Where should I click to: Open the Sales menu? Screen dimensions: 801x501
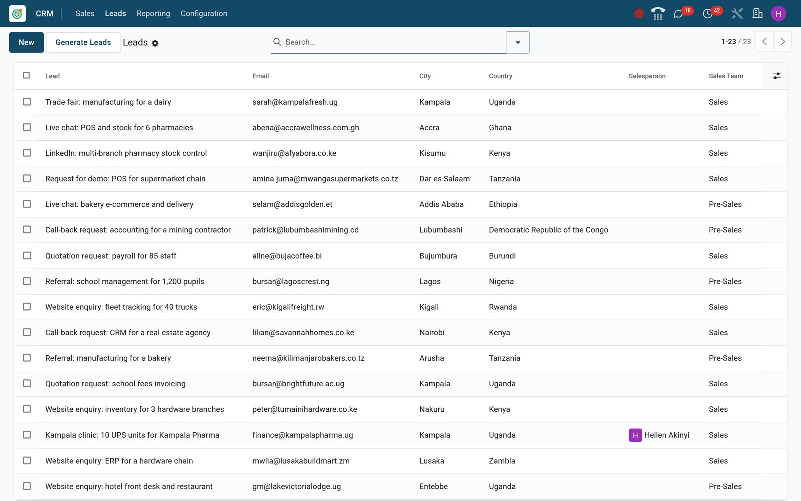tap(85, 14)
